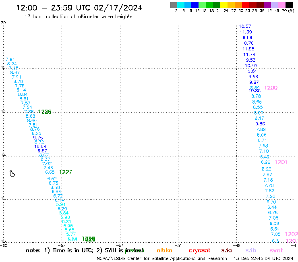Screen dimensions: 298x262
Task: Click the wave height value 10.57
Action: (245, 26)
